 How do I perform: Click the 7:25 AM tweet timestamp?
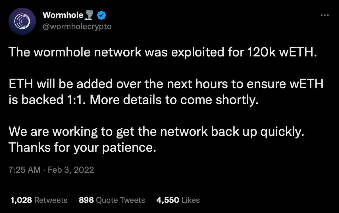coord(24,170)
